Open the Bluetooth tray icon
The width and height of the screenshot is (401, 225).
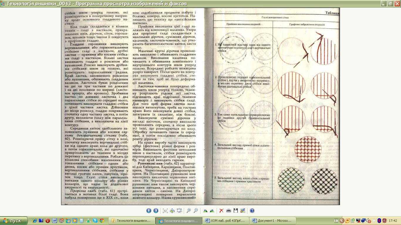point(379,221)
